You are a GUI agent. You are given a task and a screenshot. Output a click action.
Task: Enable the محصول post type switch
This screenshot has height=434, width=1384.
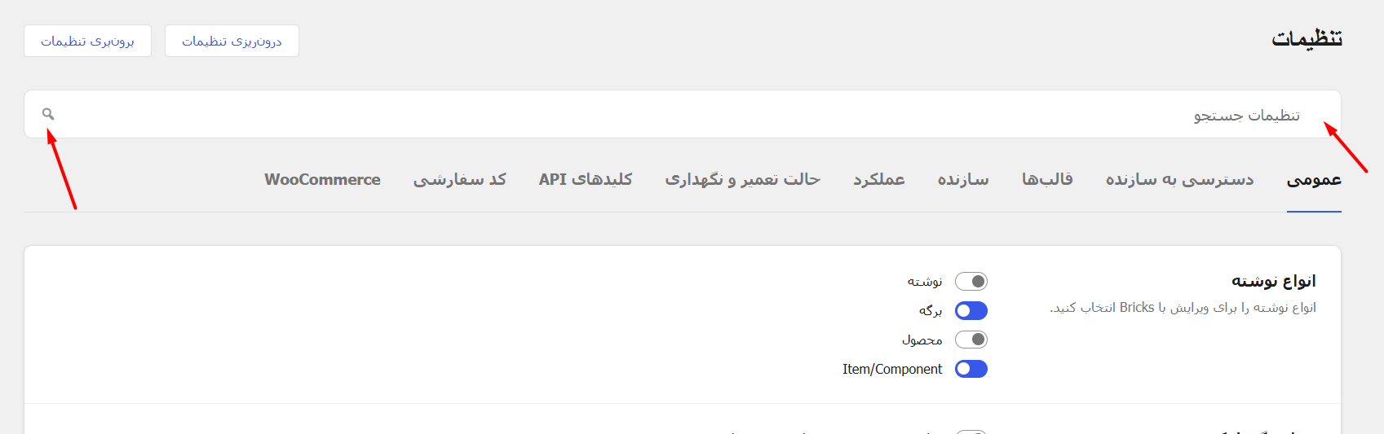click(x=971, y=340)
